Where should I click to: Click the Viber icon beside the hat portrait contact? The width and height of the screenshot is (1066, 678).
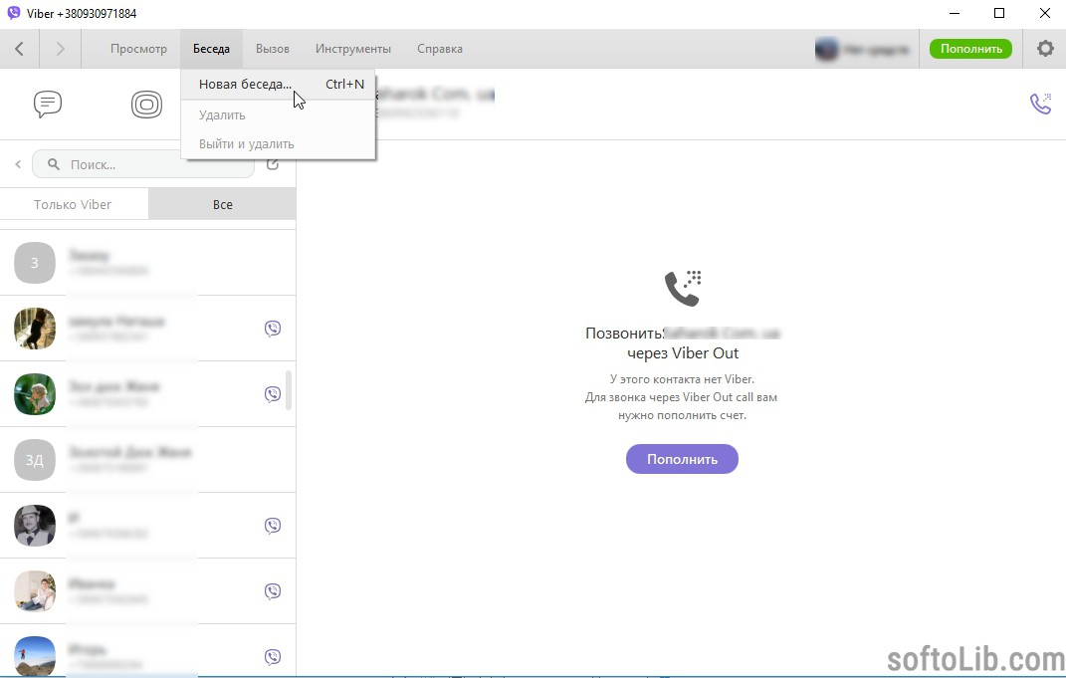coord(273,526)
